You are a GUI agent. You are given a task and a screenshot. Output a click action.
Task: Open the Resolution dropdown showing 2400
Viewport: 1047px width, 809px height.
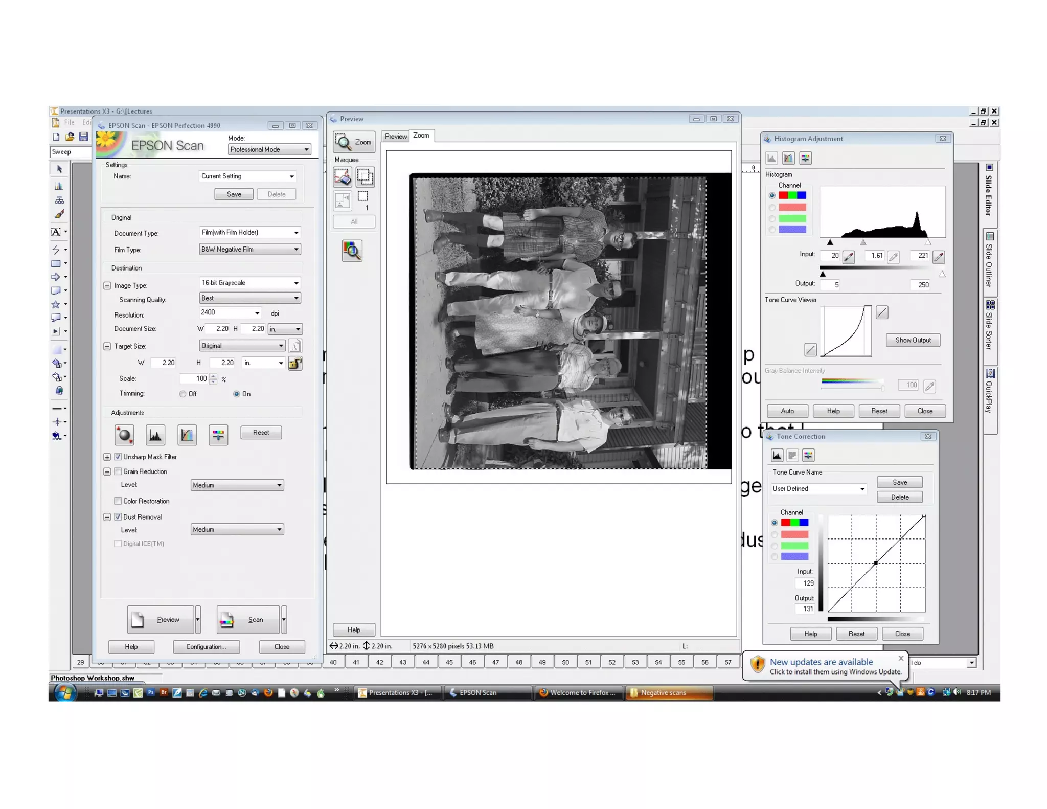coord(257,313)
